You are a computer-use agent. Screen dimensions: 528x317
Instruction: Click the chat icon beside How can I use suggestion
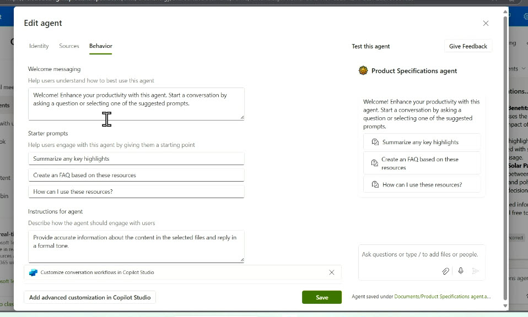(375, 184)
